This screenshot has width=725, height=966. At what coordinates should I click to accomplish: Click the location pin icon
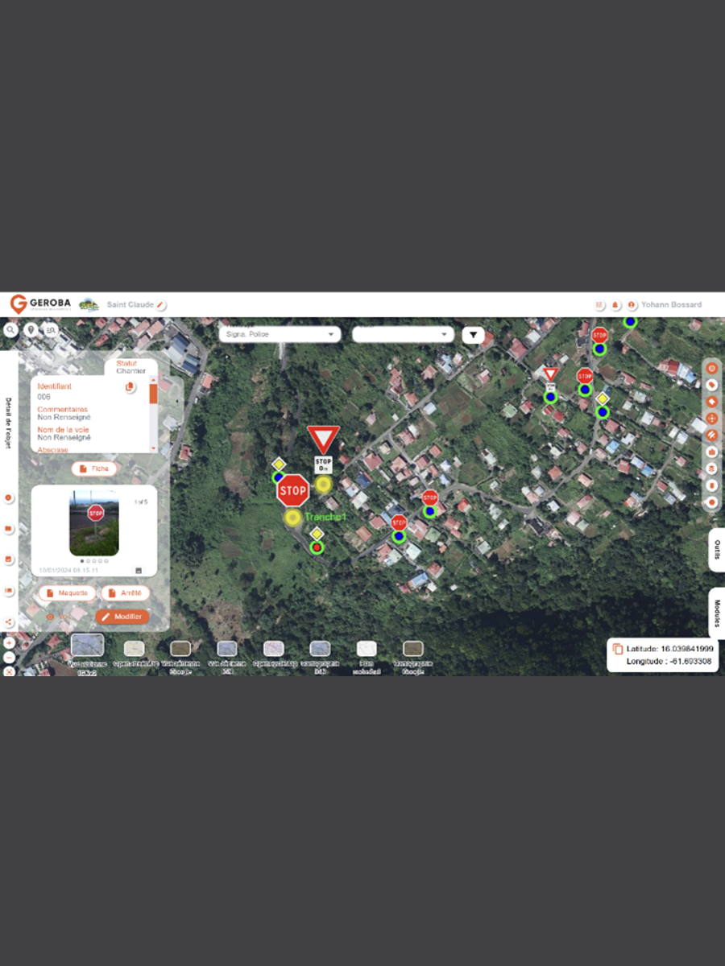pos(31,330)
